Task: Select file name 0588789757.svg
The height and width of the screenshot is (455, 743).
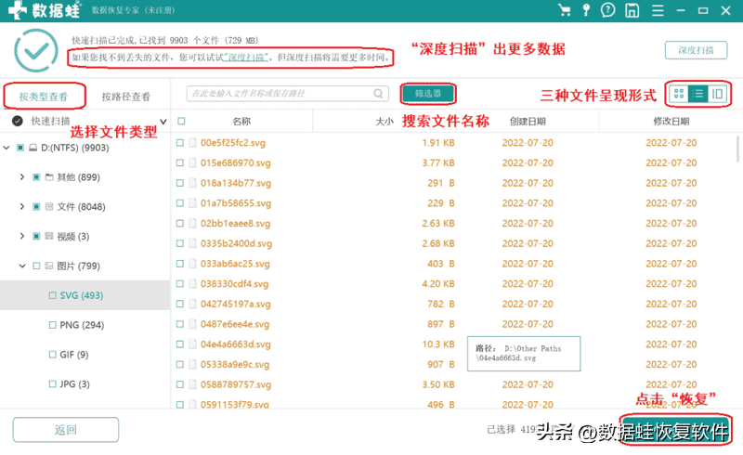Action: (x=236, y=384)
